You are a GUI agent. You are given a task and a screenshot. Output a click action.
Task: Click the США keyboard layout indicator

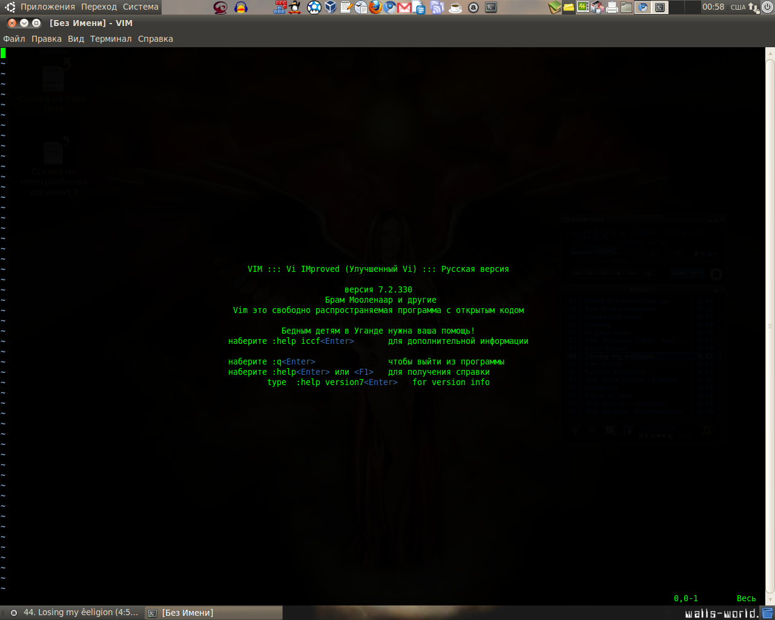738,7
